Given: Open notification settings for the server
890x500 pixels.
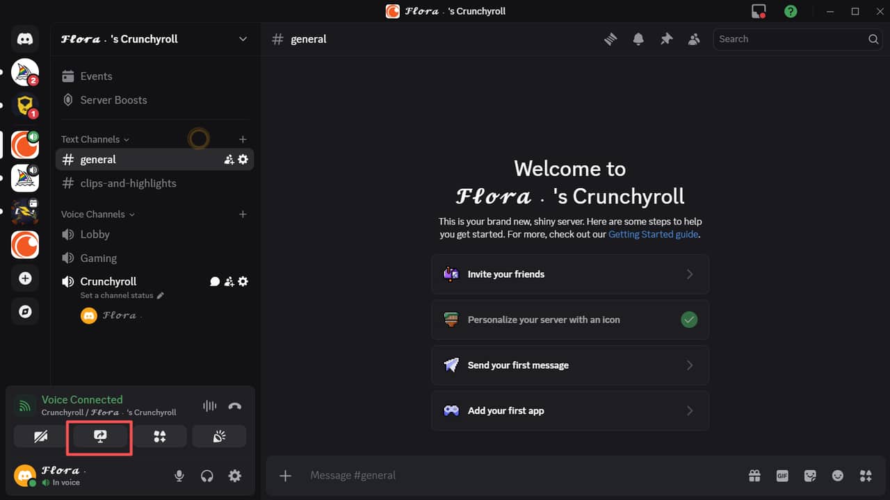Looking at the screenshot, I should click(638, 40).
